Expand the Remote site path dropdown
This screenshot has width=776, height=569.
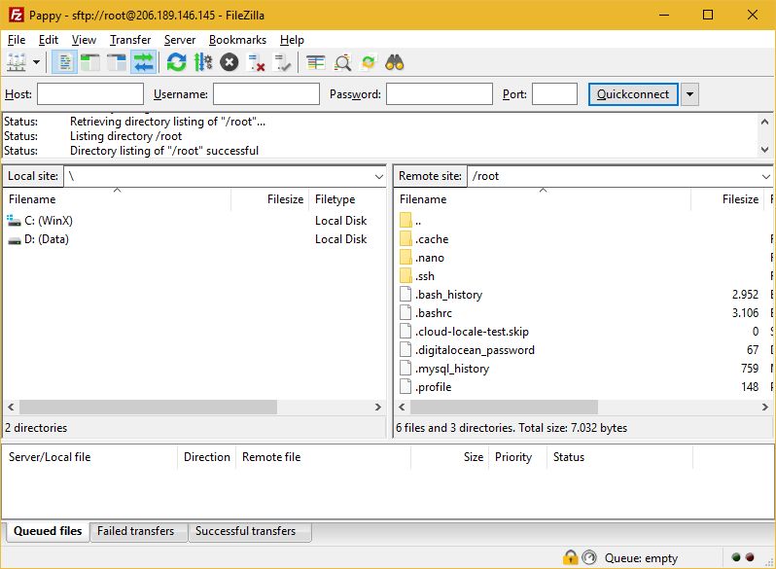tap(765, 176)
